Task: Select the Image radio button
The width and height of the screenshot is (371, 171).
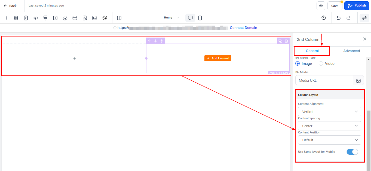Action: pyautogui.click(x=298, y=63)
